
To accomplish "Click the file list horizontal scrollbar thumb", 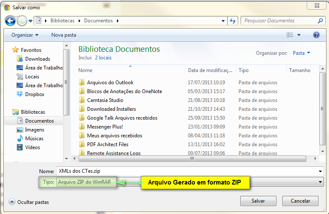I will click(x=192, y=158).
